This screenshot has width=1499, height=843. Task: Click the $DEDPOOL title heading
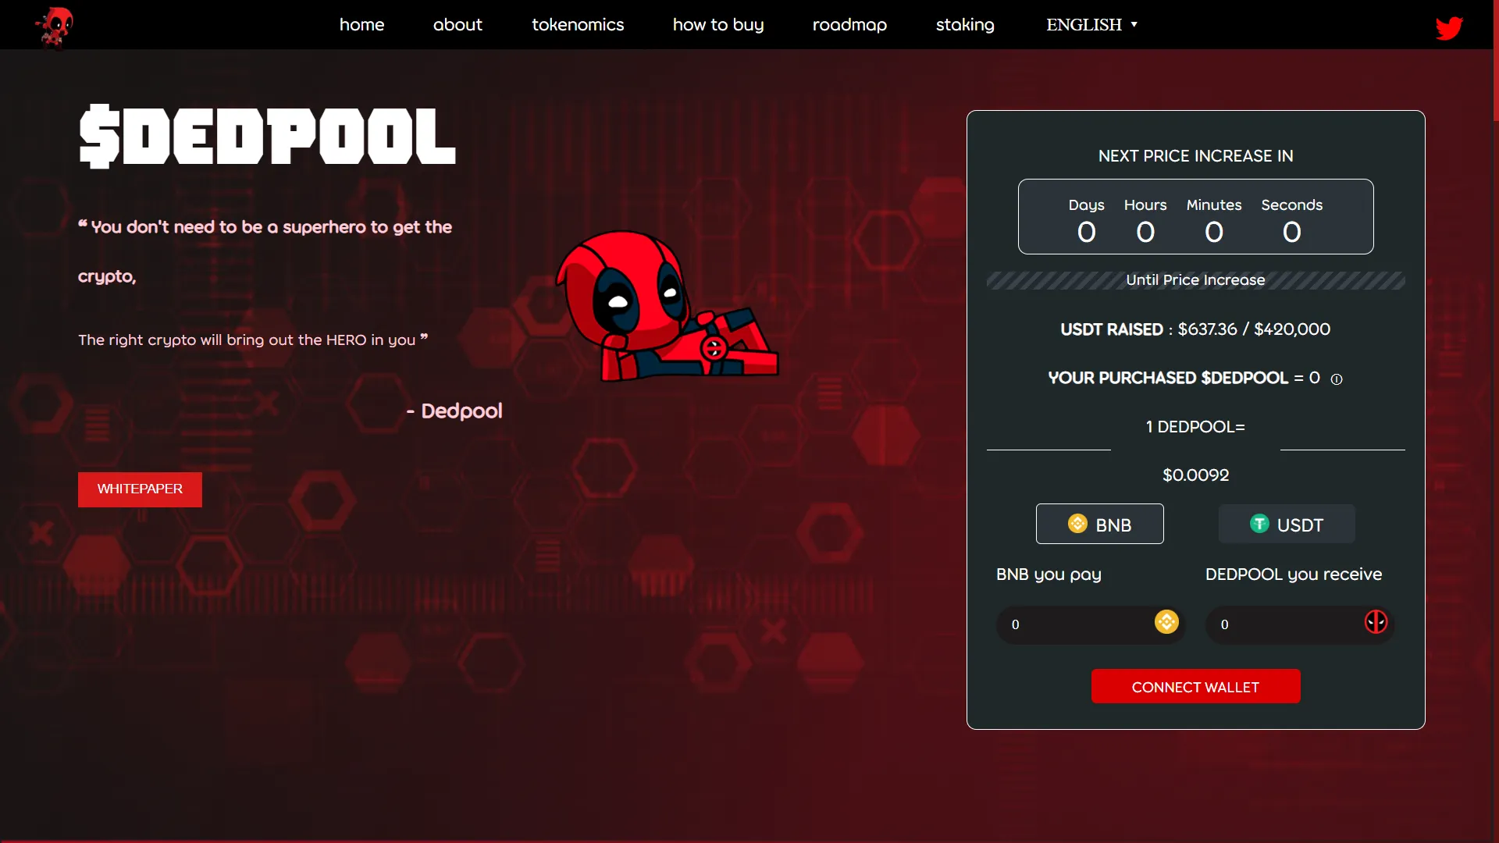267,136
